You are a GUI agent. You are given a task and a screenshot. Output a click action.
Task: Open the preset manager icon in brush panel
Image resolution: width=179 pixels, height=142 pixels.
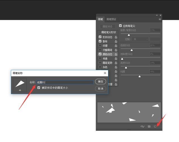149,127
